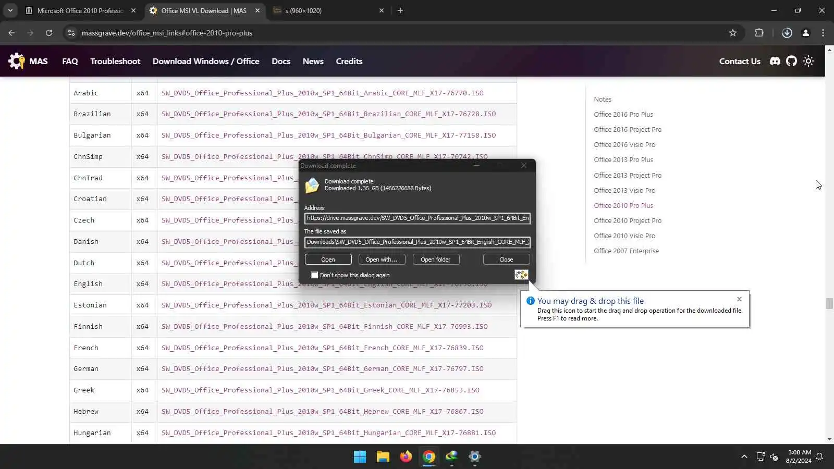The width and height of the screenshot is (834, 469).
Task: Open the tab search dropdown arrow
Action: coord(10,10)
